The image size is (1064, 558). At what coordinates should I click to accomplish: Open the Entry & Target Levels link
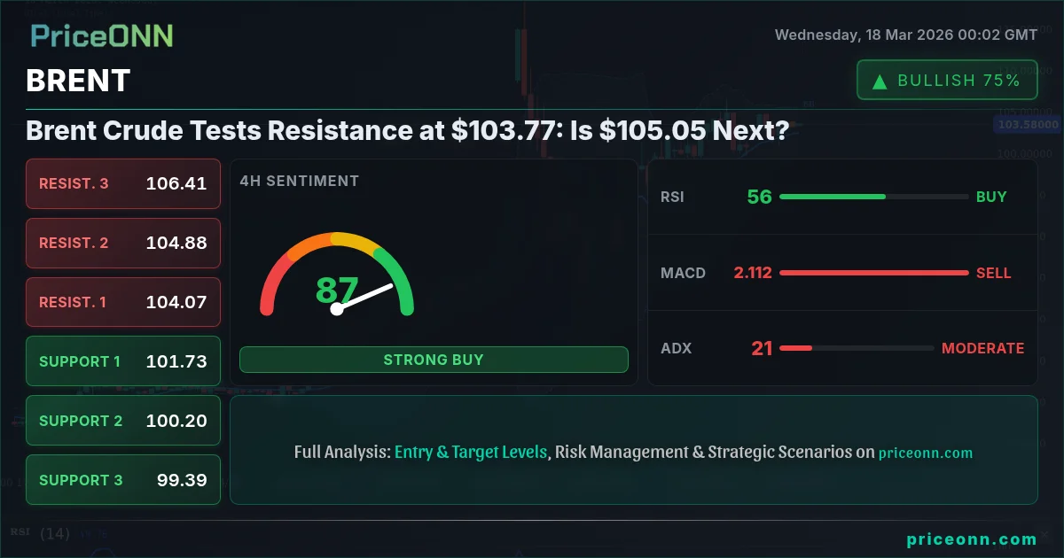pos(471,452)
